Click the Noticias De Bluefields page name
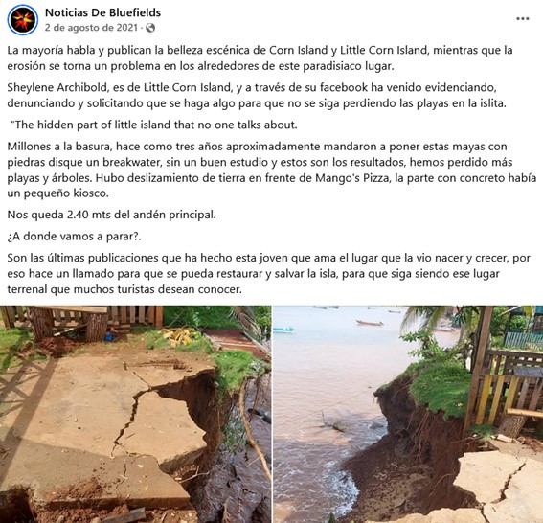 [102, 12]
